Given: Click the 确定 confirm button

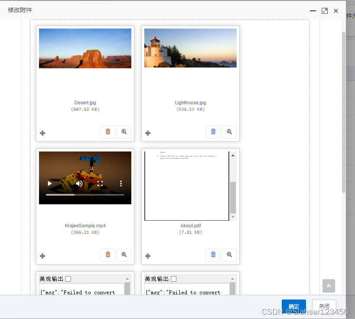Looking at the screenshot, I should pyautogui.click(x=293, y=306).
